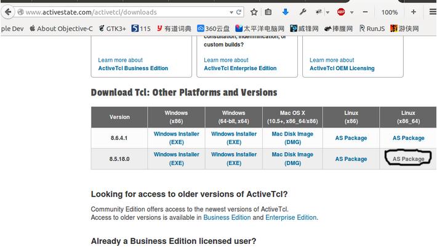Screen dimensions: 437x247
Task: Open the 115 bookmark
Action: pos(141,28)
